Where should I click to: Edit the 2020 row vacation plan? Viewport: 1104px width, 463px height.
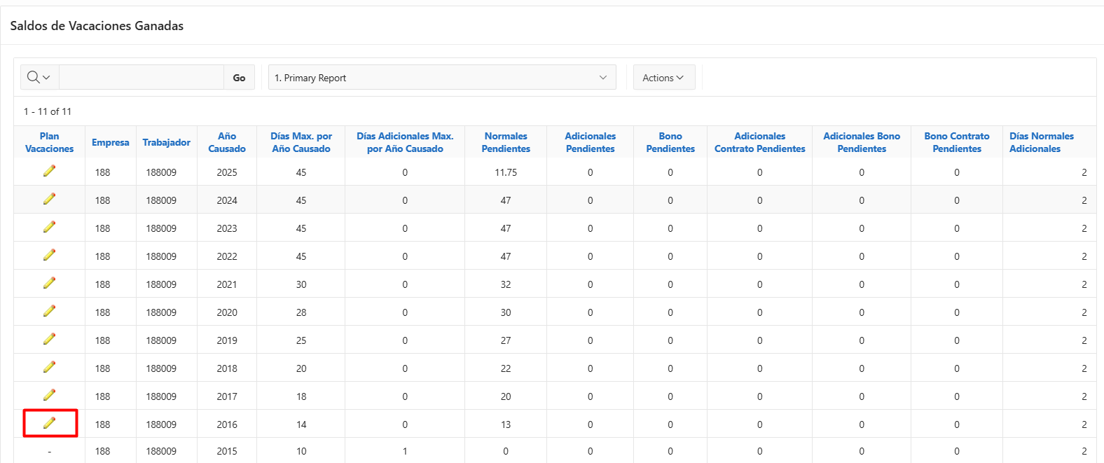(49, 311)
